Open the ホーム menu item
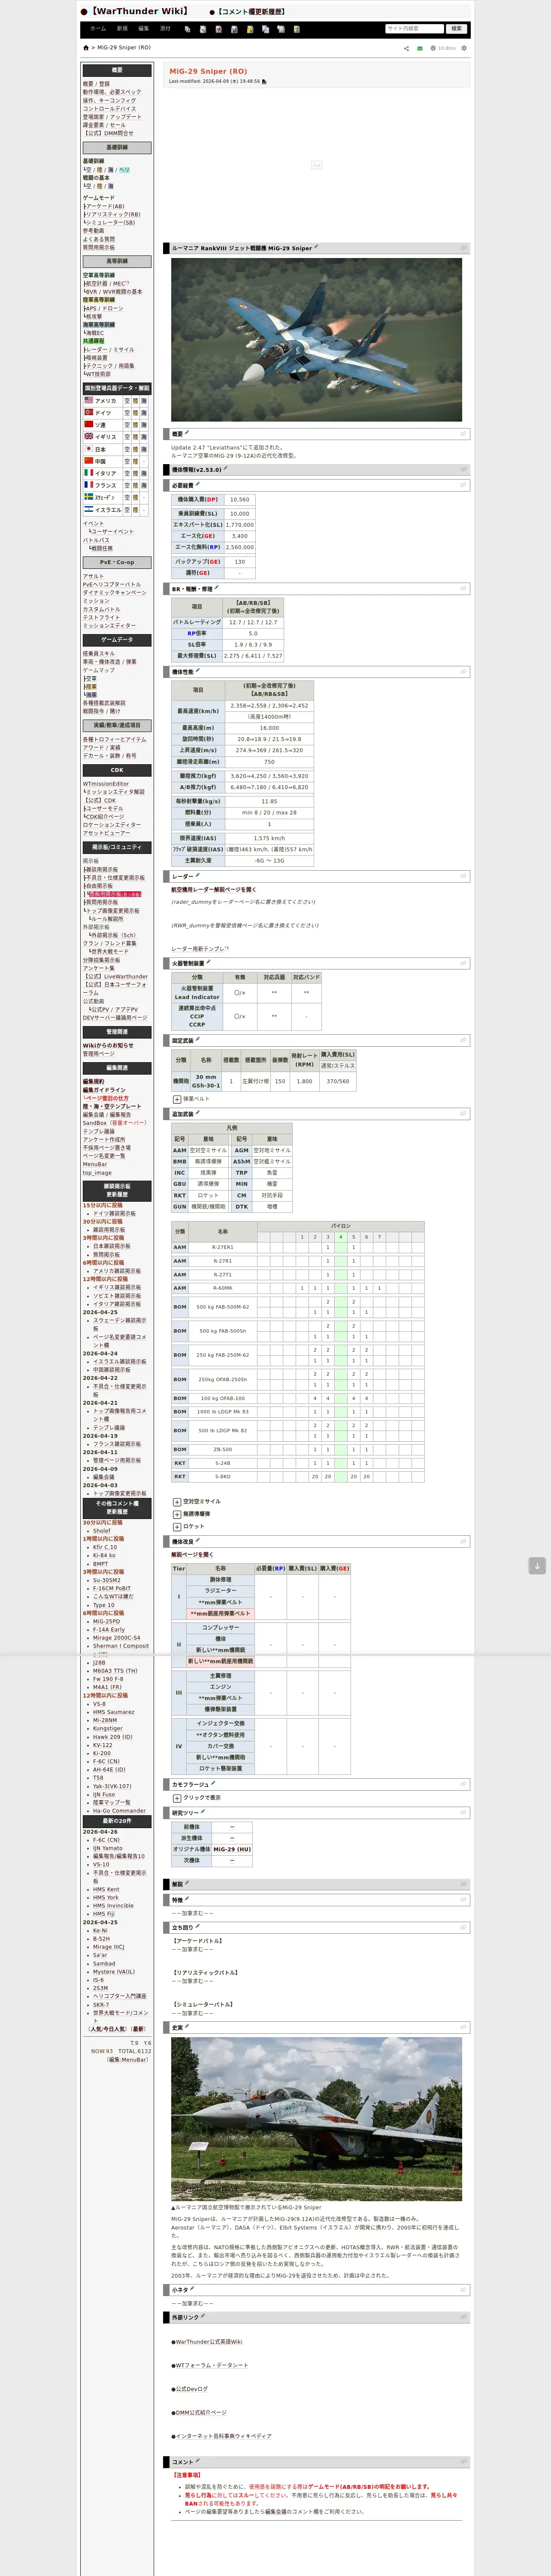Viewport: 551px width, 2576px height. (x=98, y=29)
